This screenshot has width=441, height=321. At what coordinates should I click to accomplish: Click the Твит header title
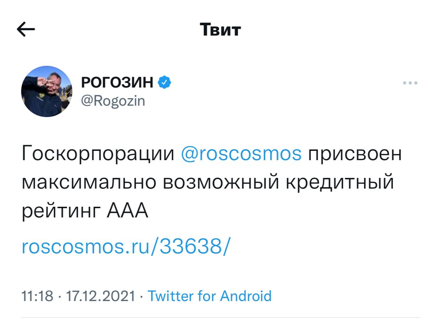coord(220,30)
